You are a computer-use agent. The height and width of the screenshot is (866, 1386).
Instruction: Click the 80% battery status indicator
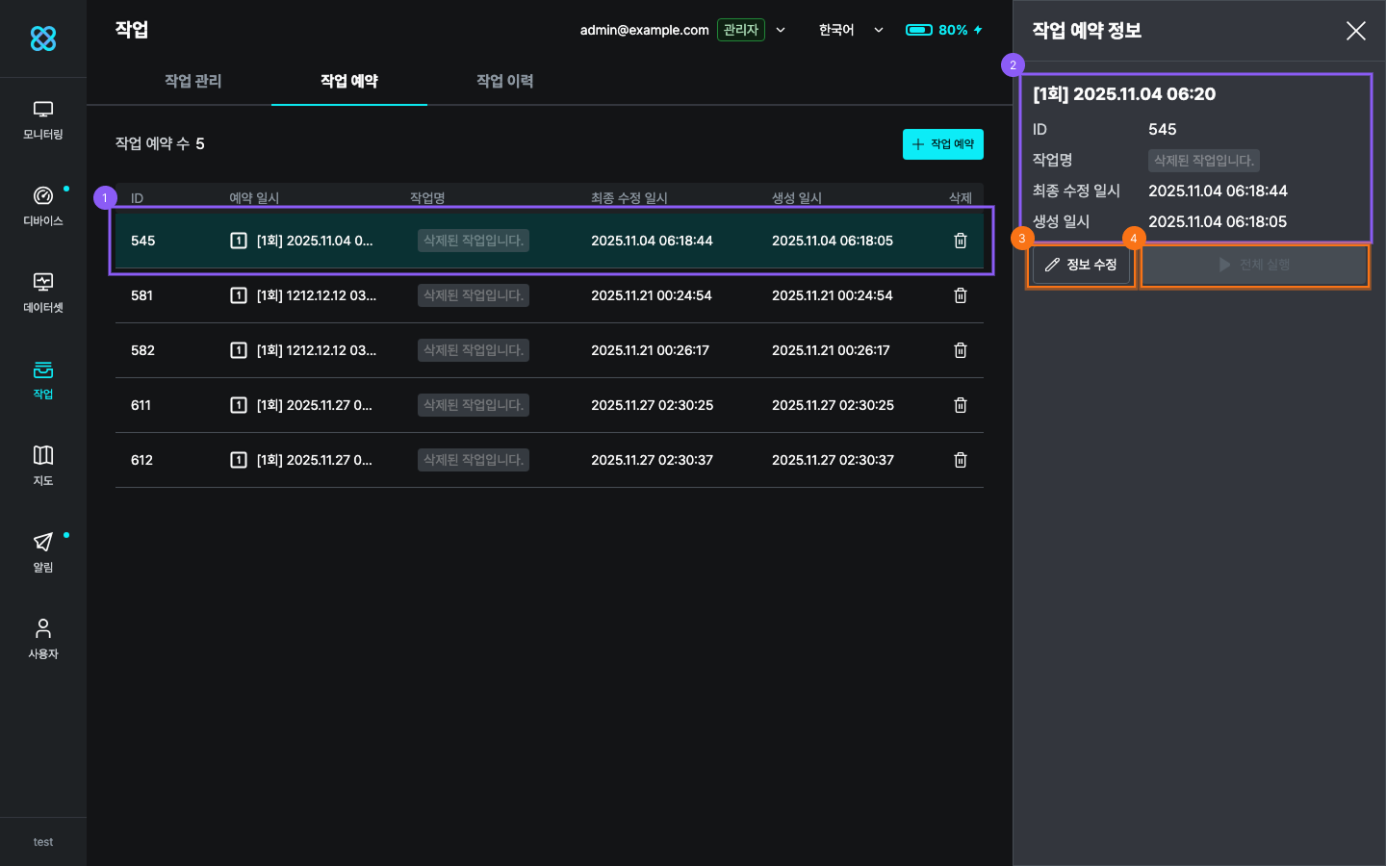[943, 30]
